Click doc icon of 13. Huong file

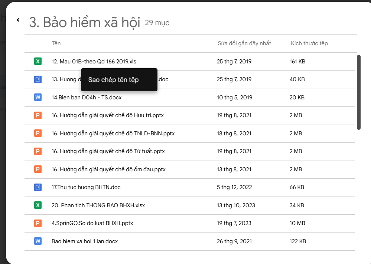click(x=38, y=79)
